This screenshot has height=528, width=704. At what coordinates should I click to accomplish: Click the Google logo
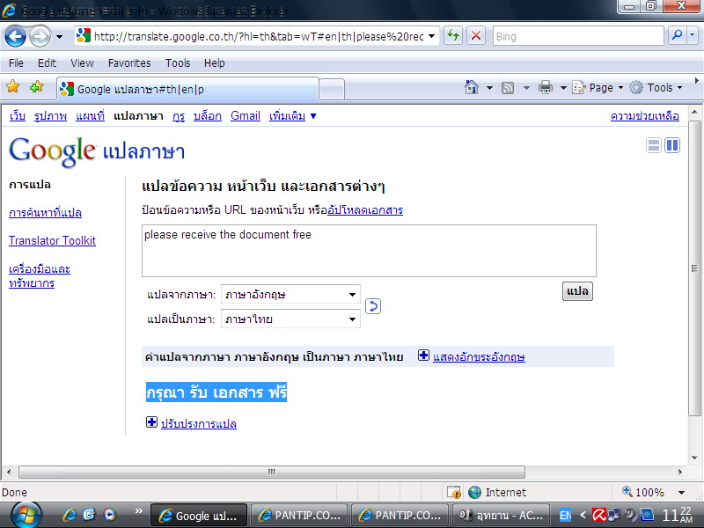tap(52, 150)
